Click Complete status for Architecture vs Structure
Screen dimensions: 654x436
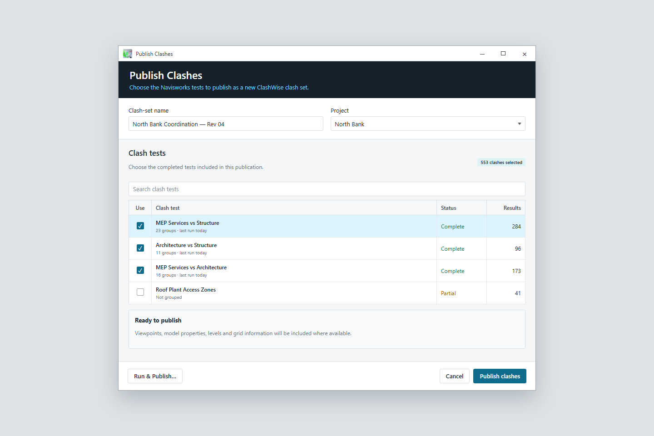click(452, 249)
